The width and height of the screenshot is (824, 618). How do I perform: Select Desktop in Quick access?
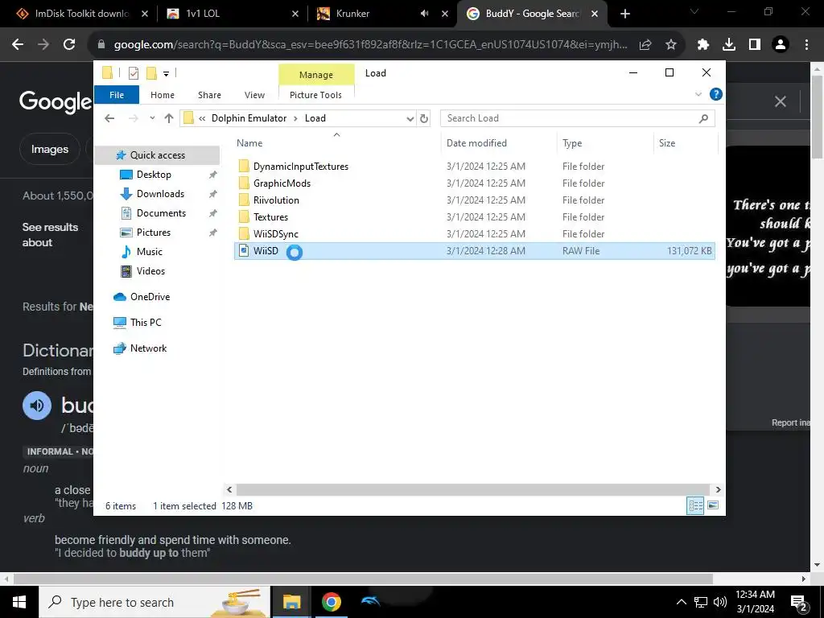click(x=154, y=175)
